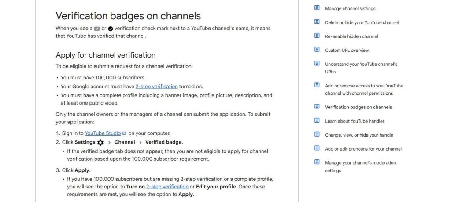Click article icon beside Manage your channel's moderation settings
451x202 pixels.
click(x=317, y=162)
